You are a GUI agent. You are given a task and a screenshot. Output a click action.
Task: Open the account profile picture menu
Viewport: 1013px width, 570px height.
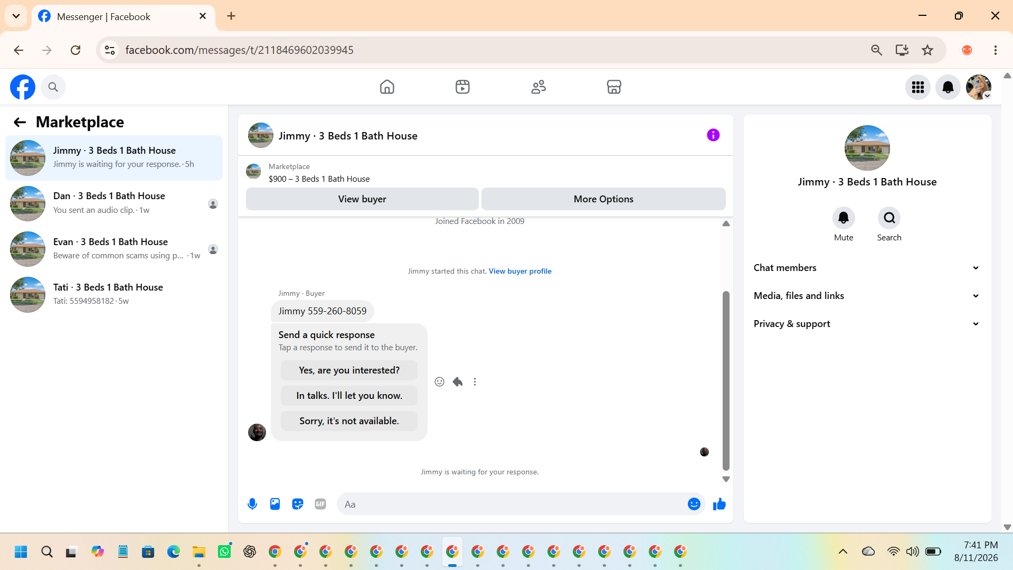979,87
